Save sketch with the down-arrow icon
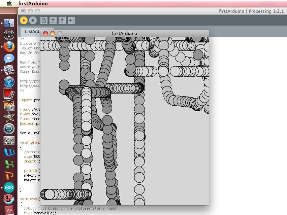 pyautogui.click(x=62, y=20)
